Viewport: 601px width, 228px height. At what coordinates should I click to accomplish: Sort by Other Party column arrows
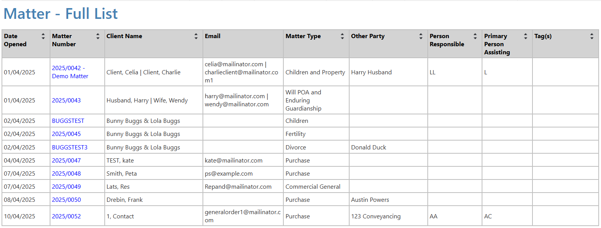[x=421, y=36]
